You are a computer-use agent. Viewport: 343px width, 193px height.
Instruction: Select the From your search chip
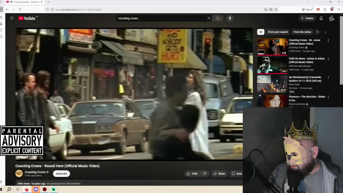[x=278, y=32]
